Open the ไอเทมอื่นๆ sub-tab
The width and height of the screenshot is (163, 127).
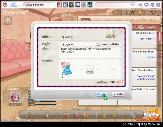(x=151, y=27)
